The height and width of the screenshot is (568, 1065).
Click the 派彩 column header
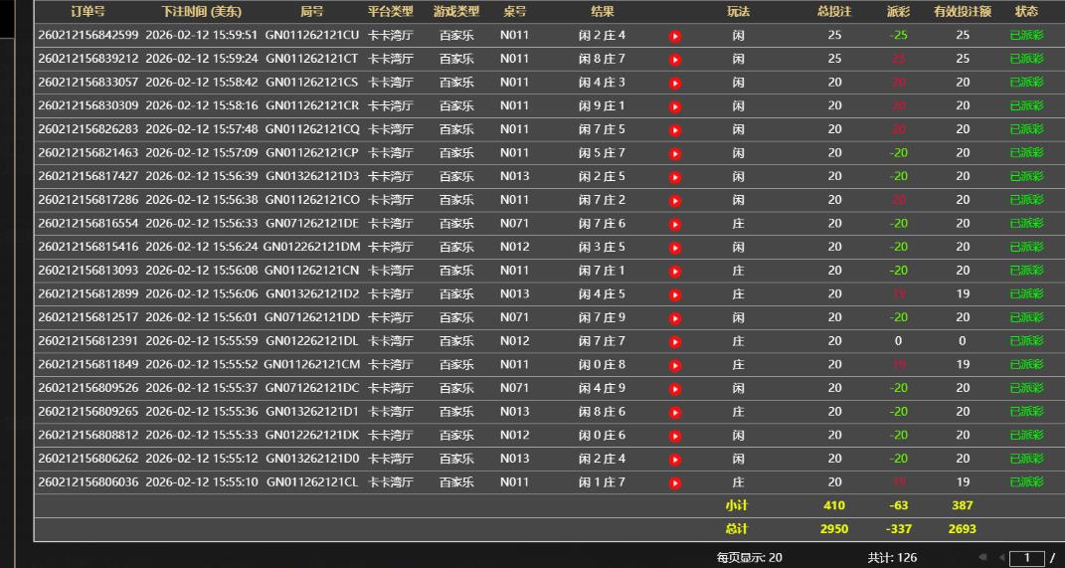(x=898, y=12)
